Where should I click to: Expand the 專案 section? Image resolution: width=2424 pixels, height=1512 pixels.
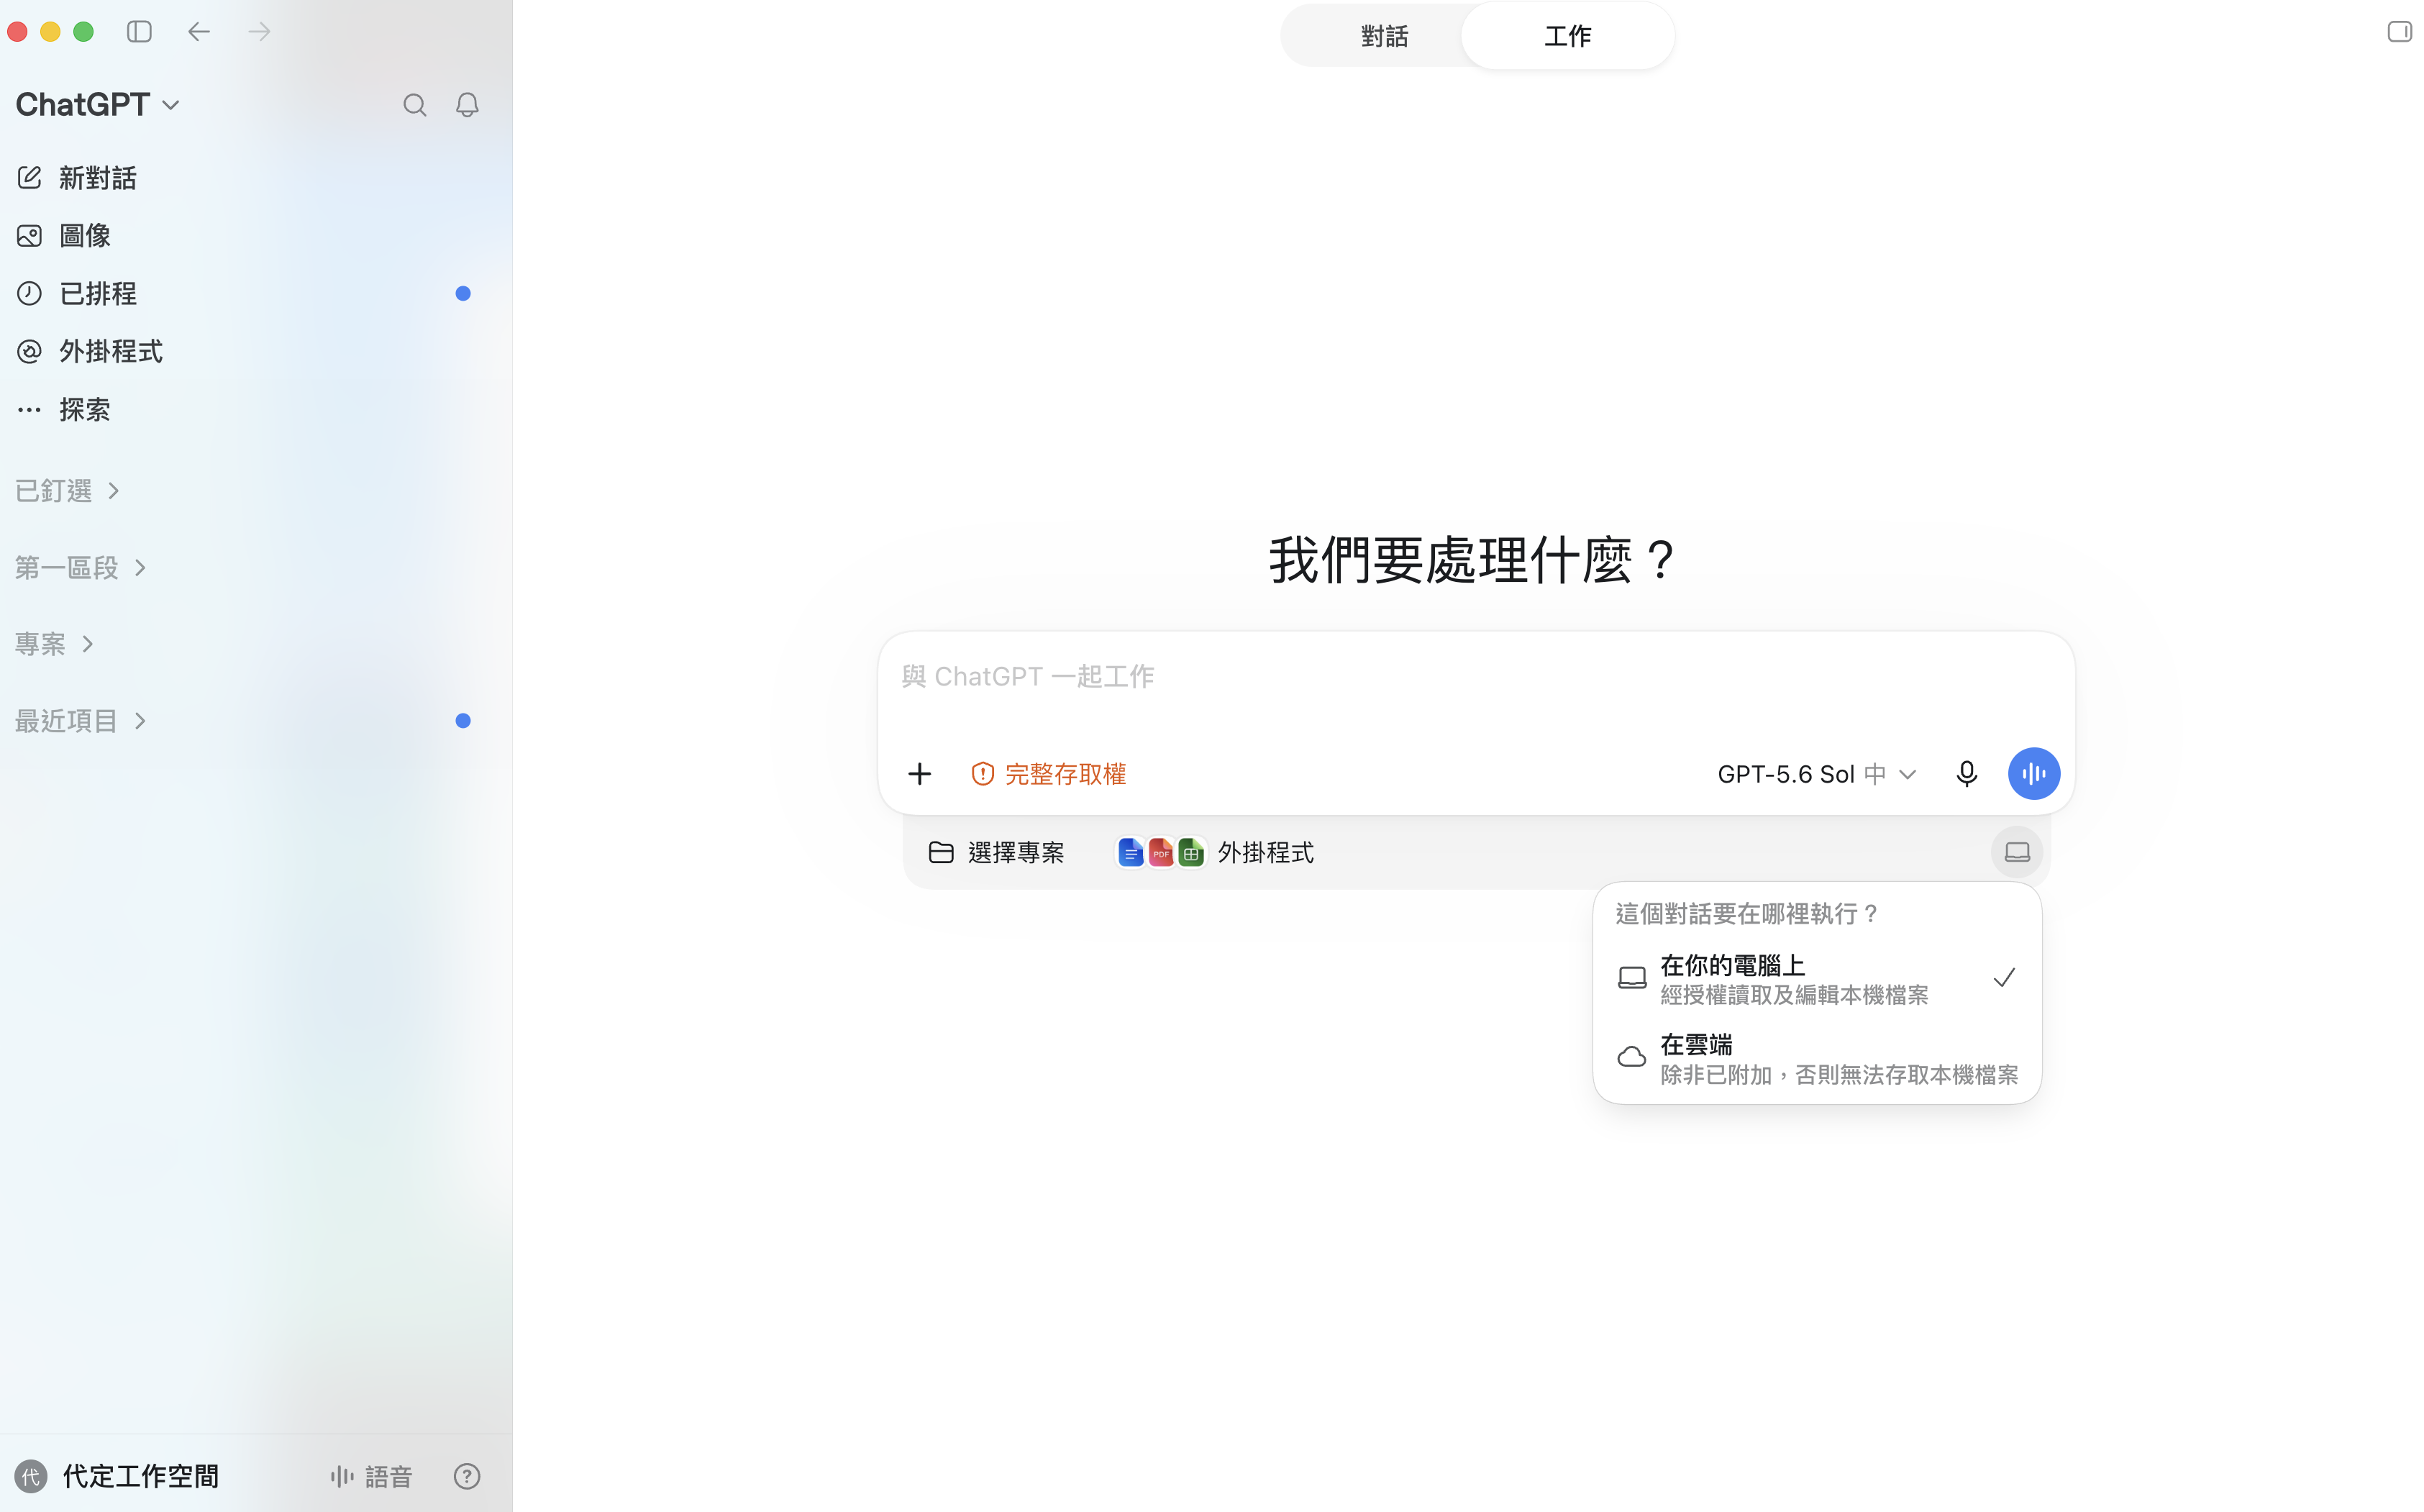(55, 644)
